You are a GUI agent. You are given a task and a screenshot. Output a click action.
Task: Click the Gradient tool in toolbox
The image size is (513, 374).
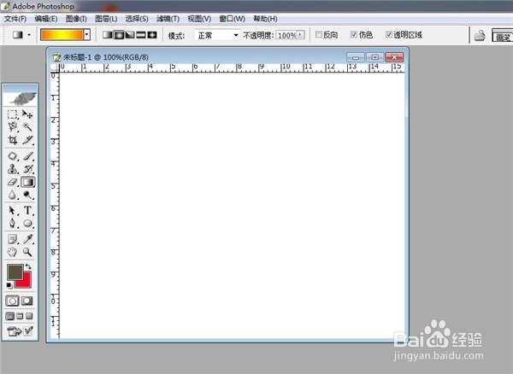[x=28, y=182]
